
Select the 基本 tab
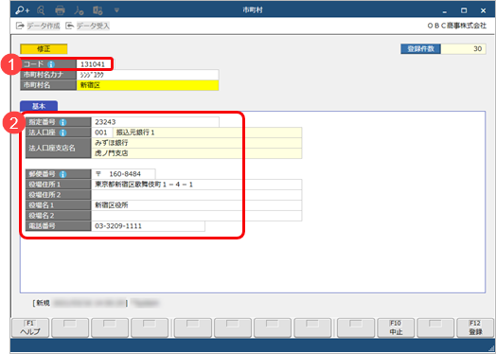pyautogui.click(x=39, y=106)
